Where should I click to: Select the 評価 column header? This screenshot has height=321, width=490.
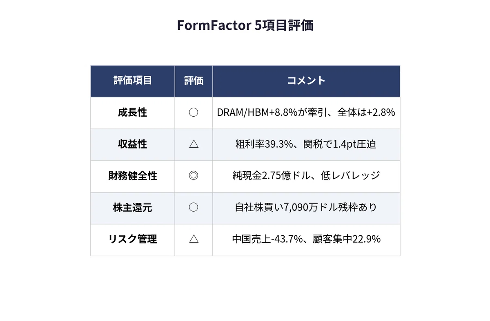click(194, 81)
